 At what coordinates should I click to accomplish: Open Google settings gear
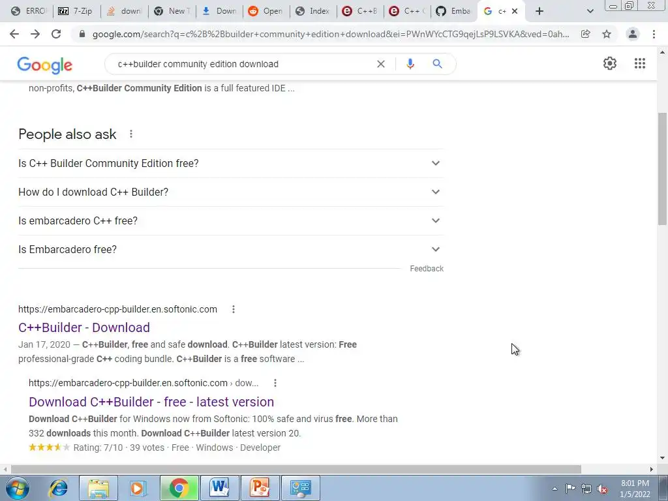point(610,63)
